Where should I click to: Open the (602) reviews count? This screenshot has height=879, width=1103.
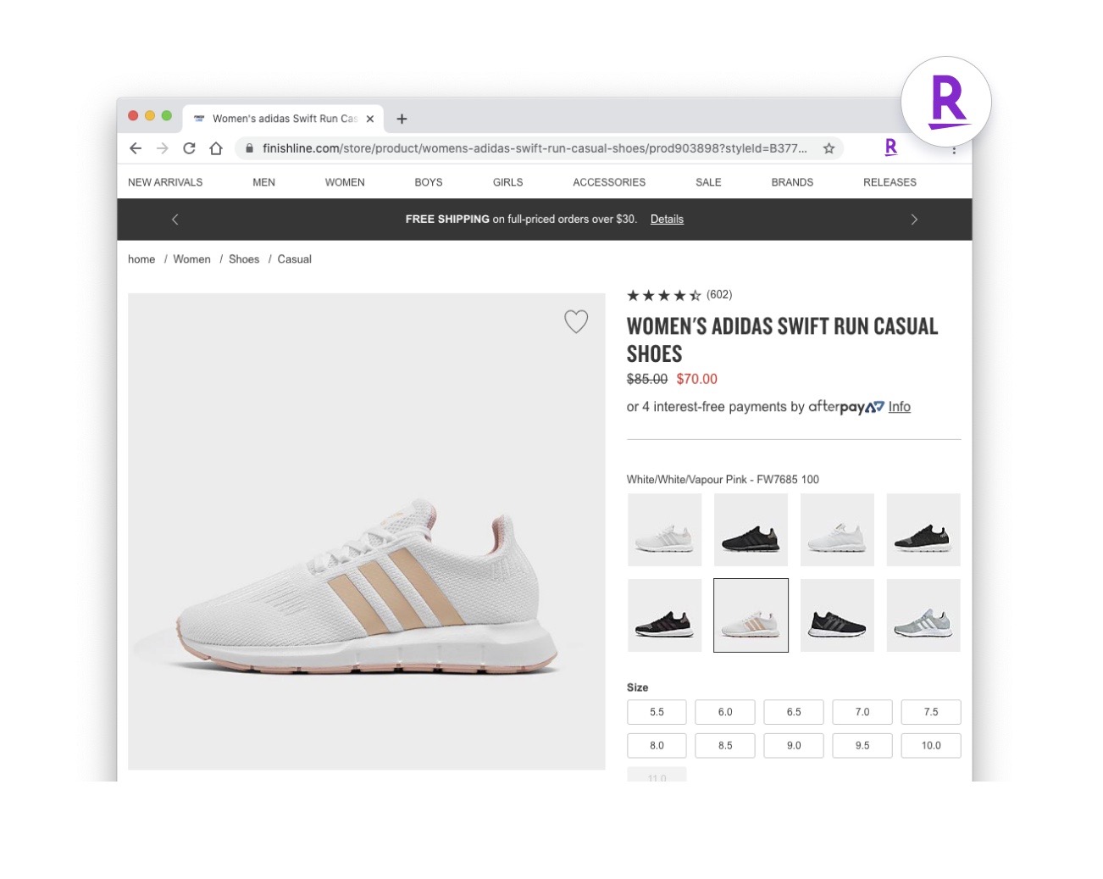point(719,295)
